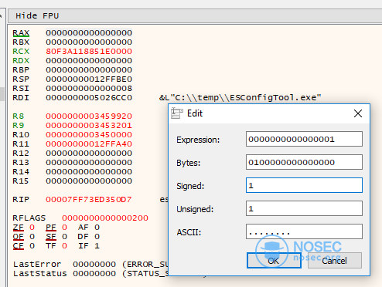Select the RAX register value
The image size is (382, 287).
[x=89, y=33]
